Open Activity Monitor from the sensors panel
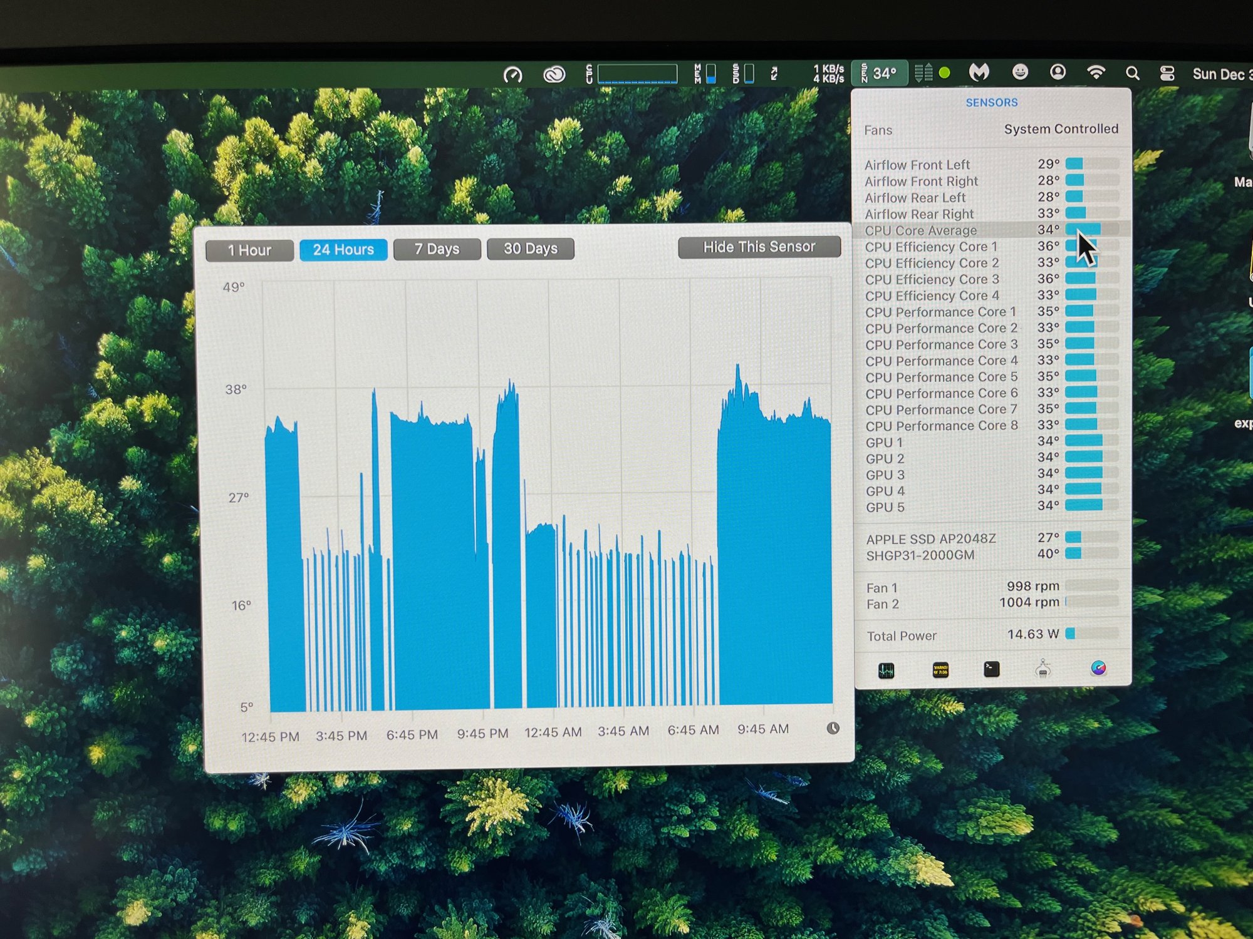 886,670
